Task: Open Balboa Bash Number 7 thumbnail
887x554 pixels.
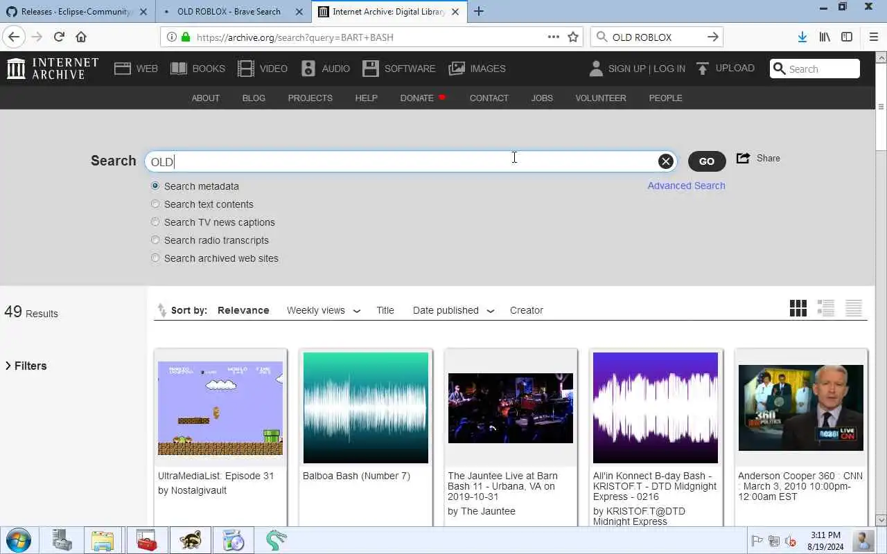Action: click(366, 408)
